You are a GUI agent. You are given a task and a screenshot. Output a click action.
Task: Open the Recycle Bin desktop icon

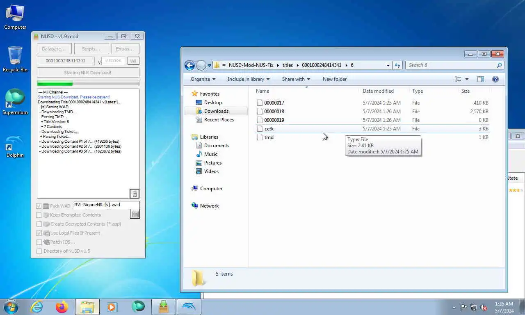pos(15,59)
